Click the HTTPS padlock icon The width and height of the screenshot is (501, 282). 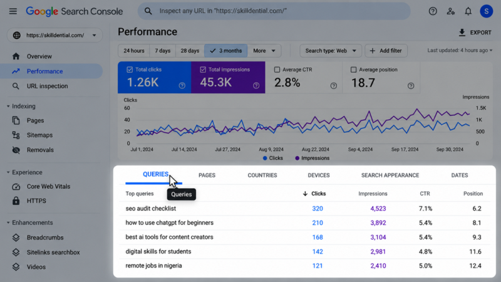[16, 201]
